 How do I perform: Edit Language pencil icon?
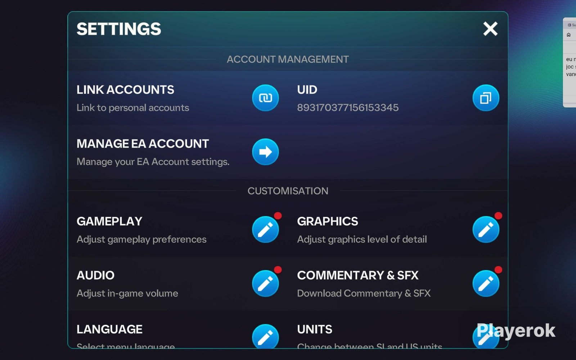(265, 336)
